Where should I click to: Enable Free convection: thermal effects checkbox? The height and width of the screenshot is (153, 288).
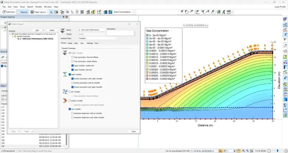tap(73, 57)
